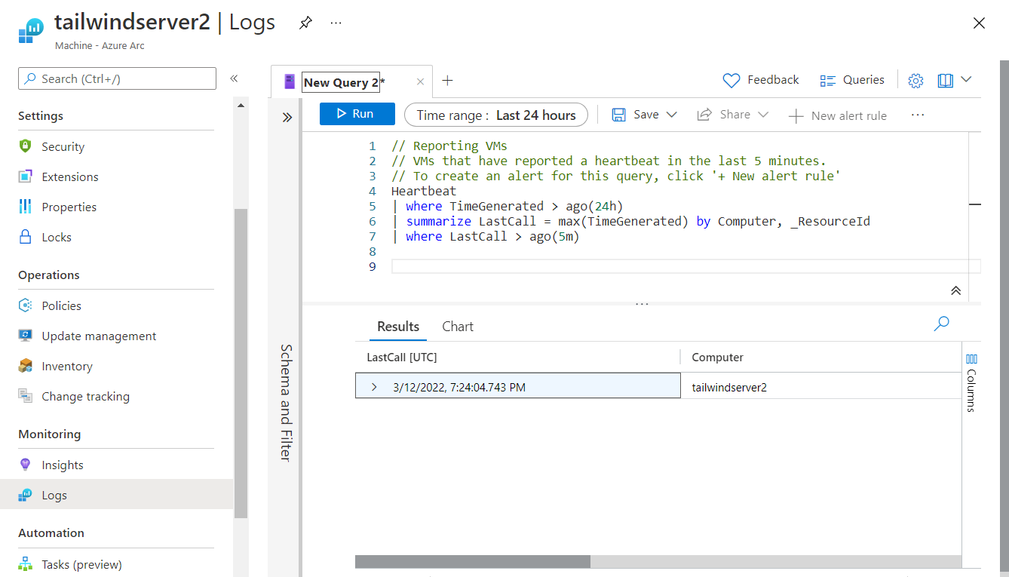Image resolution: width=1009 pixels, height=577 pixels.
Task: Open the ellipsis menu beside the title
Action: (x=336, y=23)
